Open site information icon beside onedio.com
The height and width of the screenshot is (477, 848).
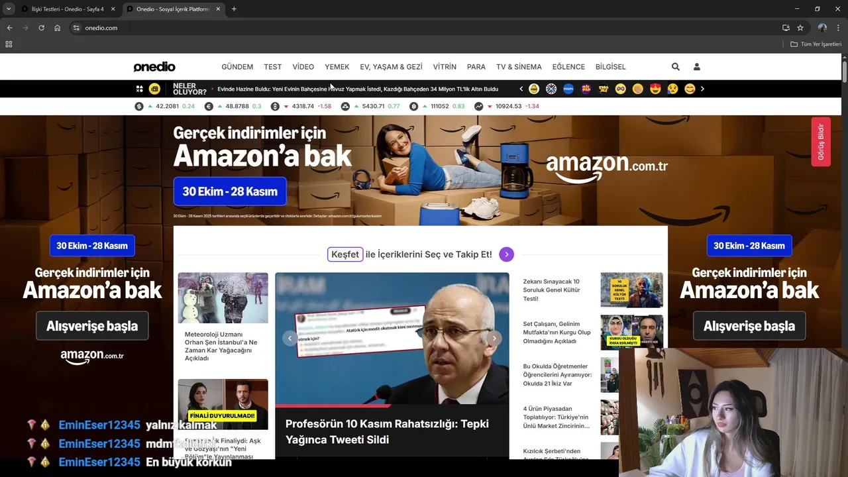(x=76, y=28)
